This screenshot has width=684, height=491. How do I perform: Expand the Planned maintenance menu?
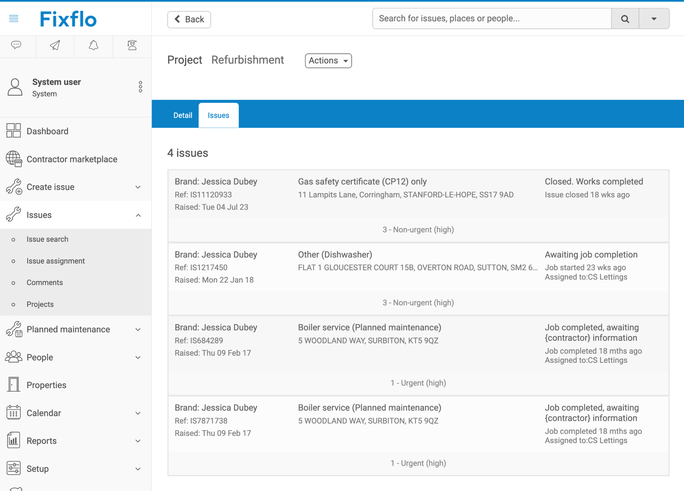(x=68, y=329)
